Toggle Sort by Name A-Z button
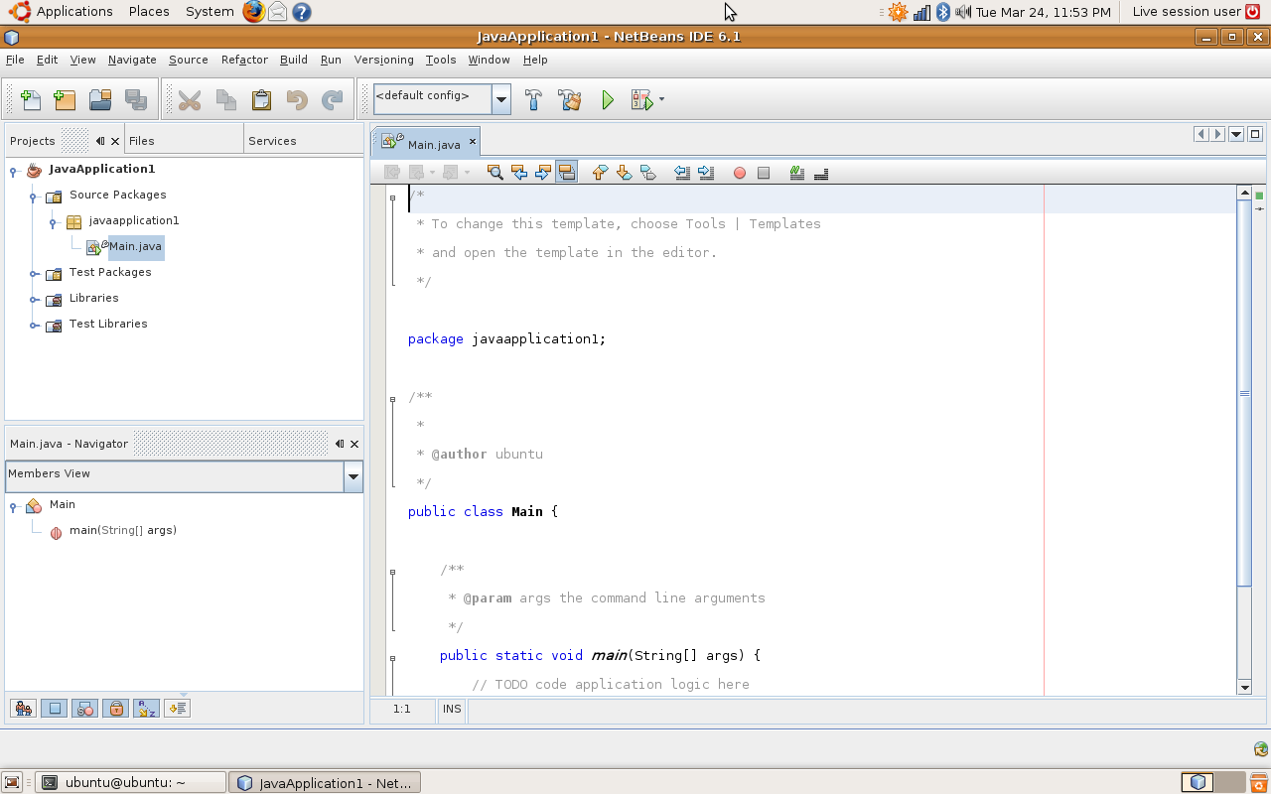The image size is (1271, 794). (x=146, y=708)
